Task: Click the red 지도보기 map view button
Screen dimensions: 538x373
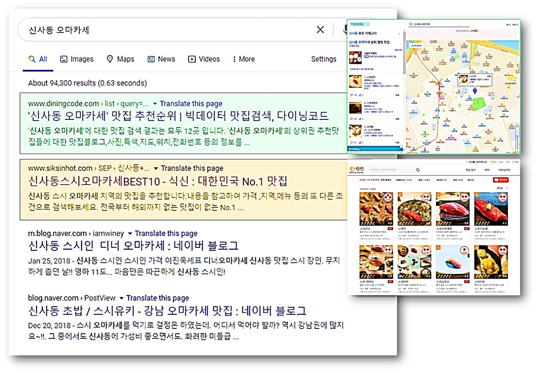Action: tap(501, 180)
